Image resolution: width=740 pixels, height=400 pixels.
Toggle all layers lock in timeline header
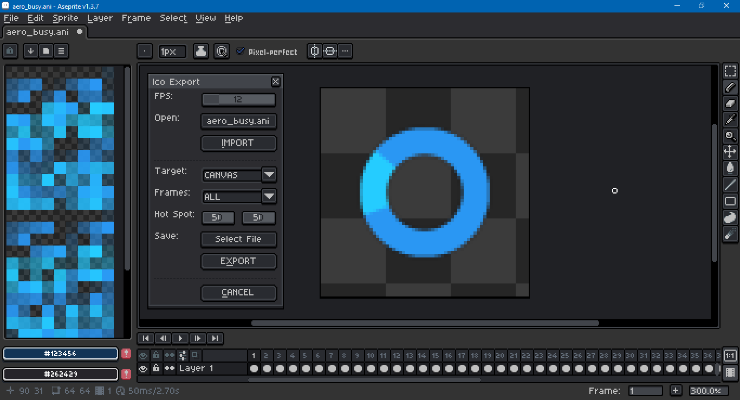click(x=156, y=356)
